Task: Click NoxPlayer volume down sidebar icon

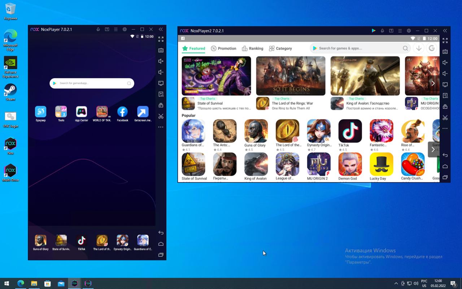Action: pos(161,72)
